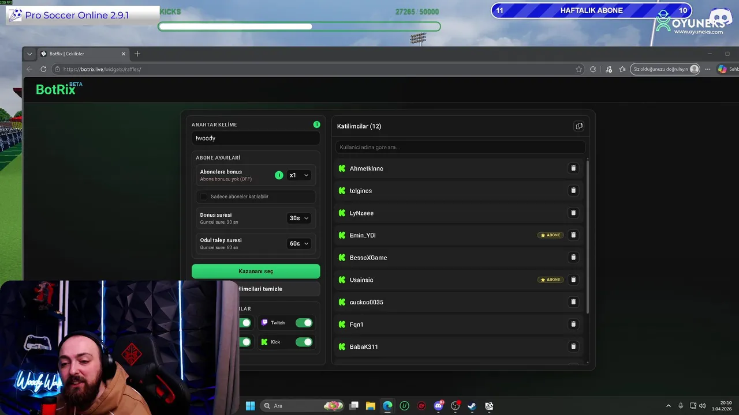The image size is (739, 415).
Task: Open the Donus suresi 30s dropdown
Action: 299,218
